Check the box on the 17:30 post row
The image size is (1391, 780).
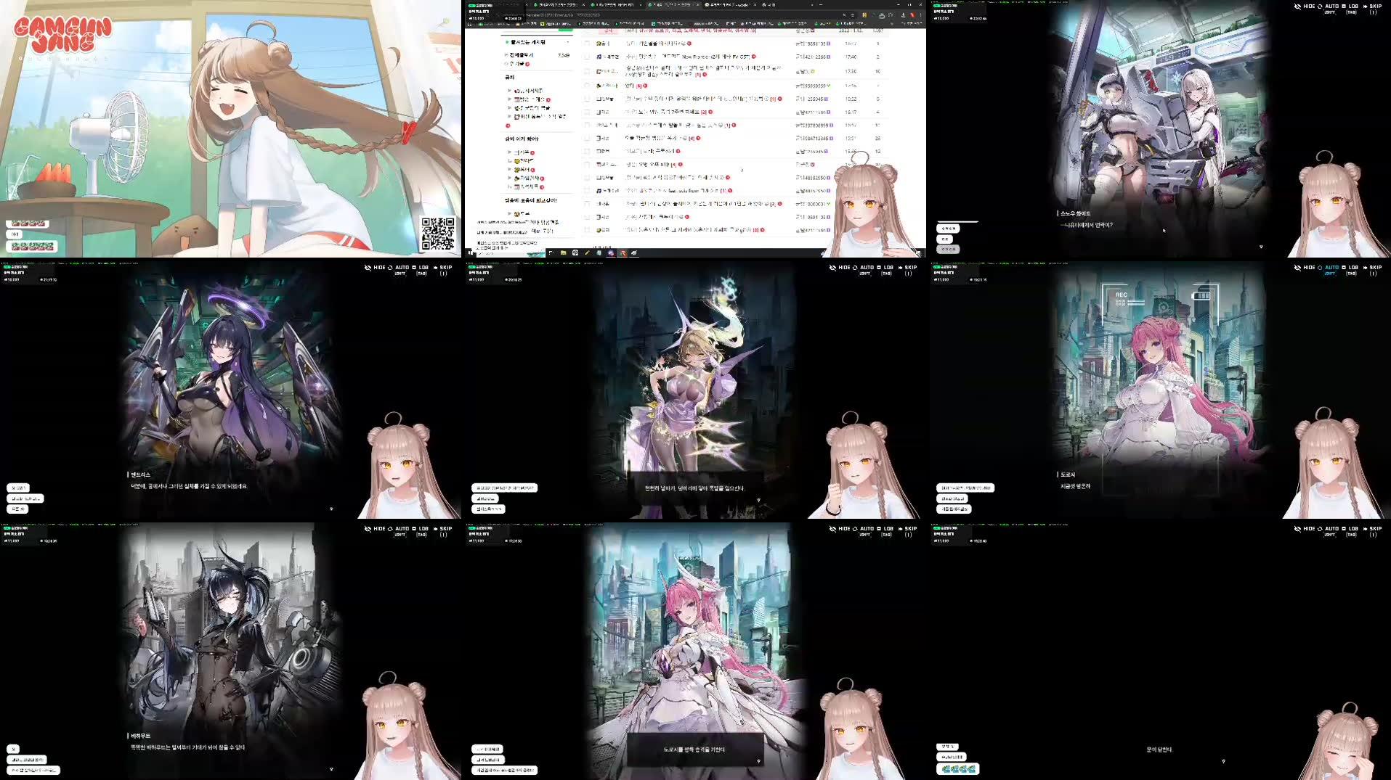click(587, 72)
